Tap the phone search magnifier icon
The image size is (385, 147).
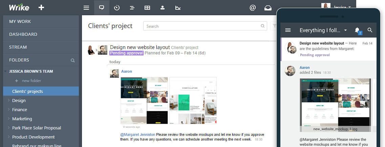click(x=370, y=30)
